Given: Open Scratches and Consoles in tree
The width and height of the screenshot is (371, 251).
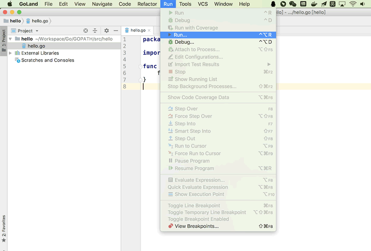Looking at the screenshot, I should click(47, 60).
